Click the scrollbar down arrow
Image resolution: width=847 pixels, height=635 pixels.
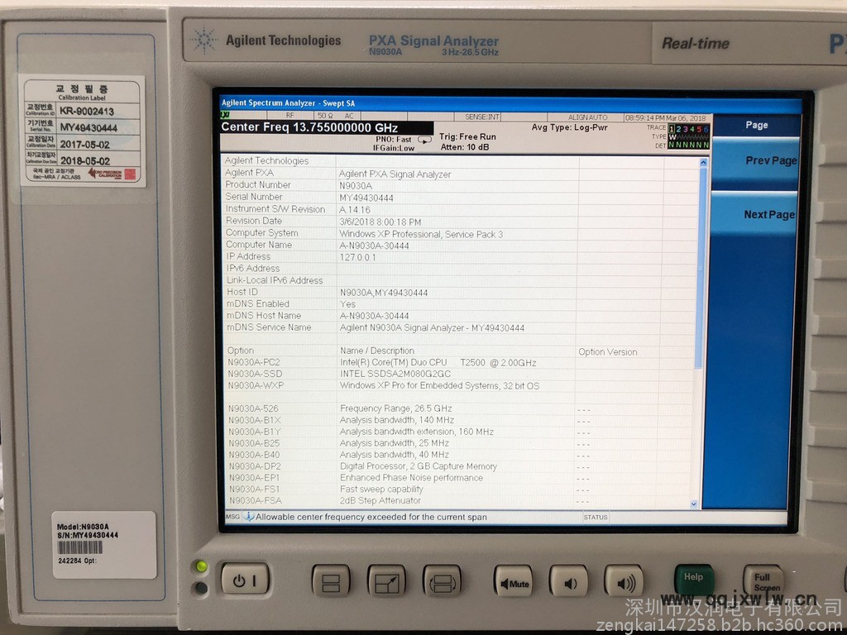coord(694,504)
